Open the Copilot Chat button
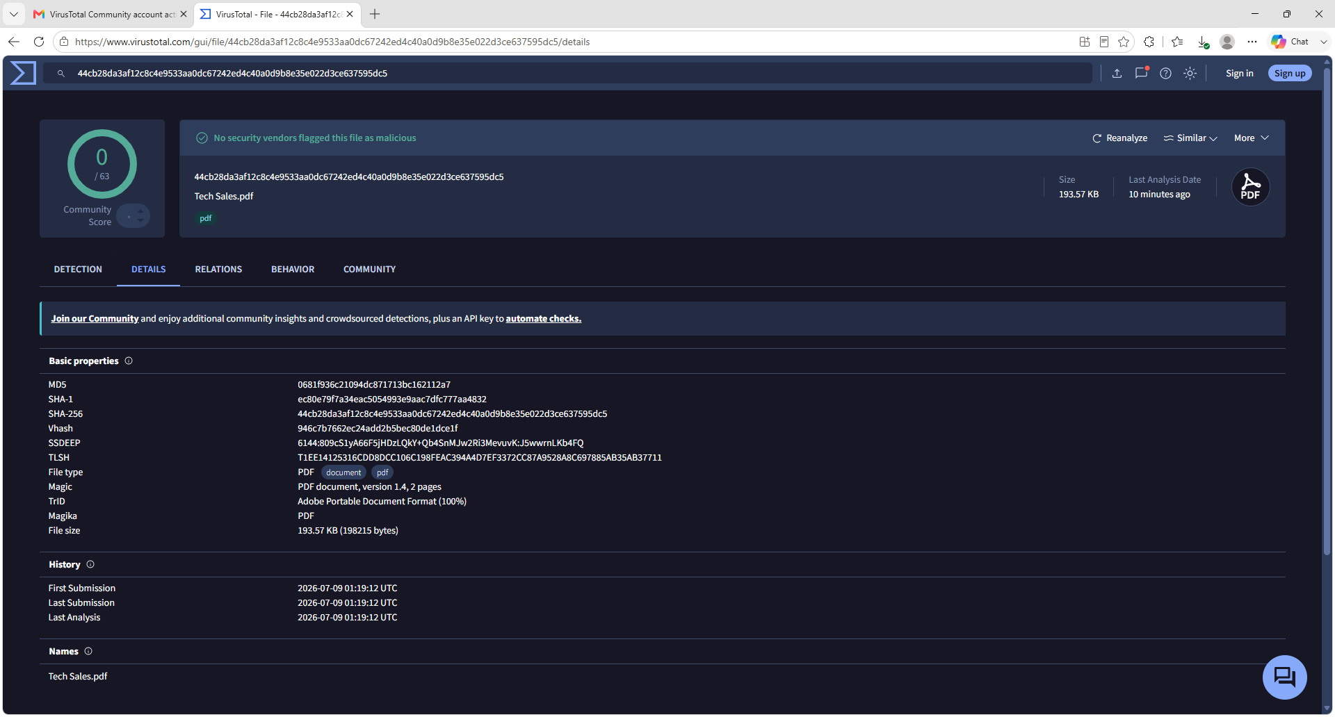The width and height of the screenshot is (1335, 717). (x=1290, y=42)
